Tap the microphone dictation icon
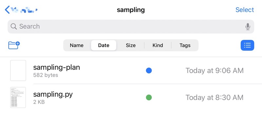Image resolution: width=262 pixels, height=121 pixels. pyautogui.click(x=248, y=27)
